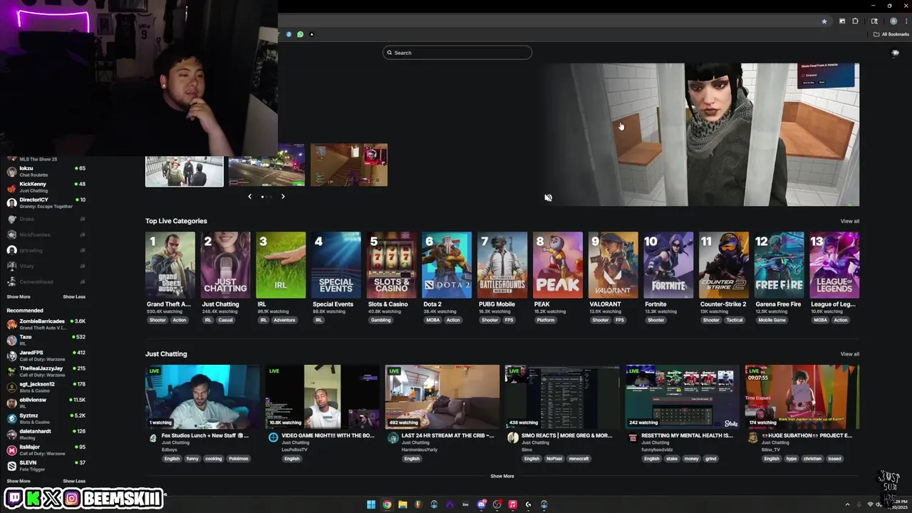Open HUGE SUBATHON stream by Stino_TV
The height and width of the screenshot is (513, 912).
pos(802,396)
